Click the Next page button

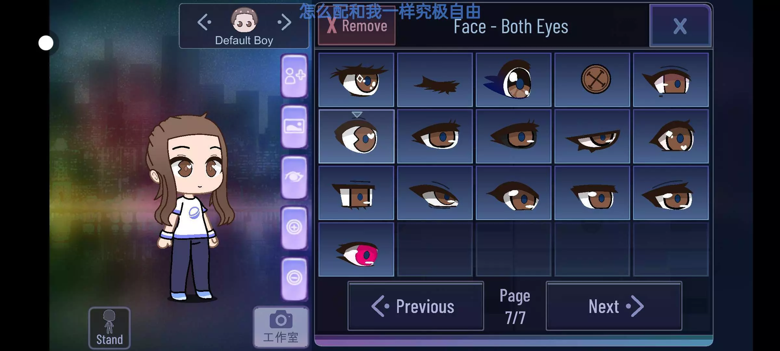[614, 306]
